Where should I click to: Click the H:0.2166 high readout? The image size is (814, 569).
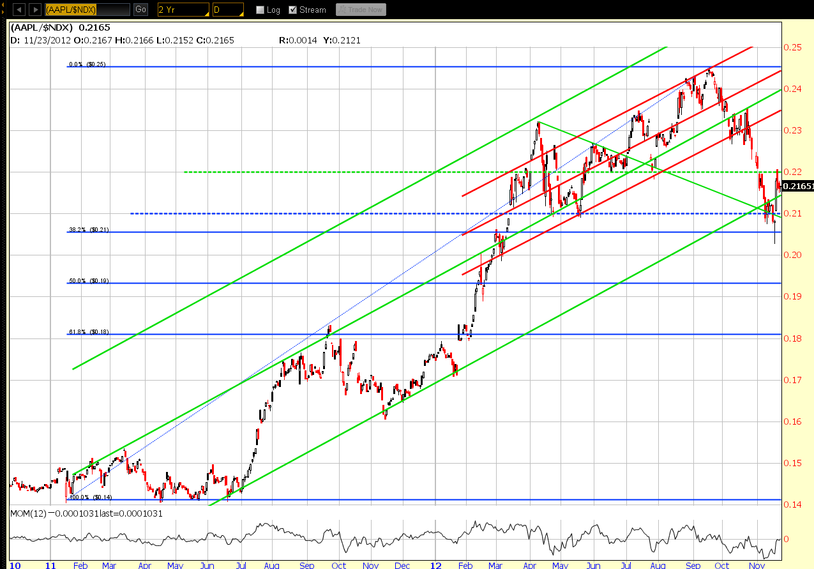133,40
